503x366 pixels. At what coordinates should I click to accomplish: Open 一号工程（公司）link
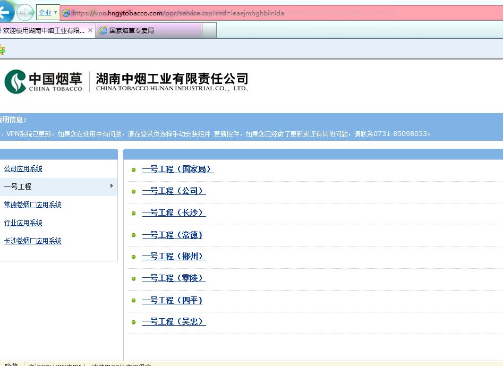[x=174, y=191]
